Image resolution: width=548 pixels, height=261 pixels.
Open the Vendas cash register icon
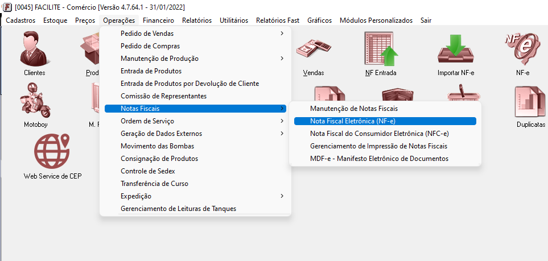(x=314, y=49)
